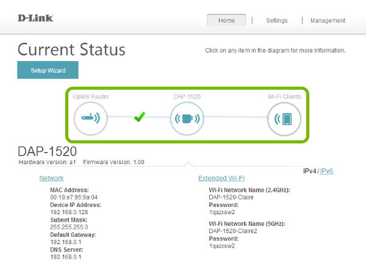Click network name DAP-1520-Claire2

click(233, 231)
